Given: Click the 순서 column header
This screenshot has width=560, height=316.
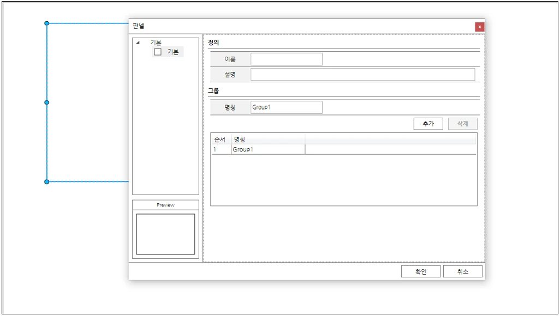Looking at the screenshot, I should point(221,139).
